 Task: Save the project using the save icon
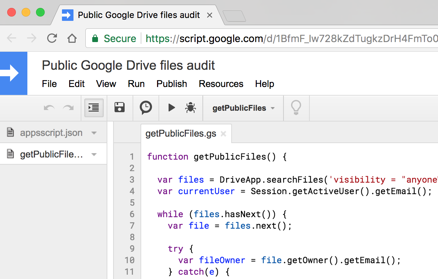tap(120, 107)
